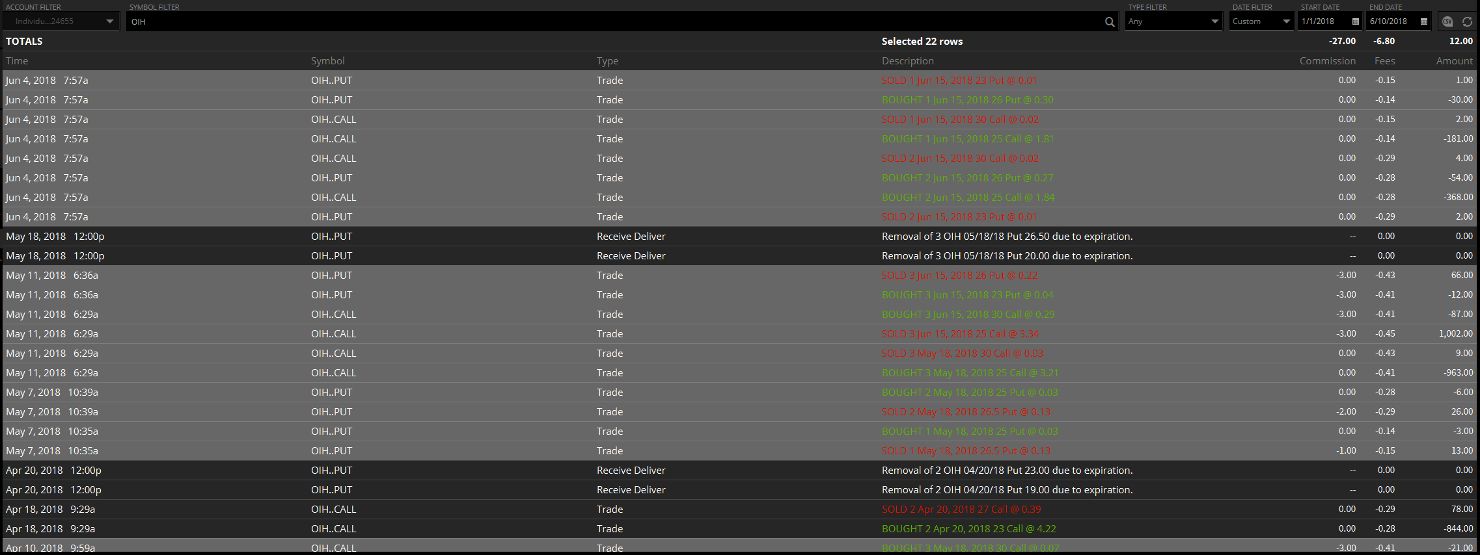Sort by the Type column header
Screen dimensions: 1480x555
(x=607, y=61)
